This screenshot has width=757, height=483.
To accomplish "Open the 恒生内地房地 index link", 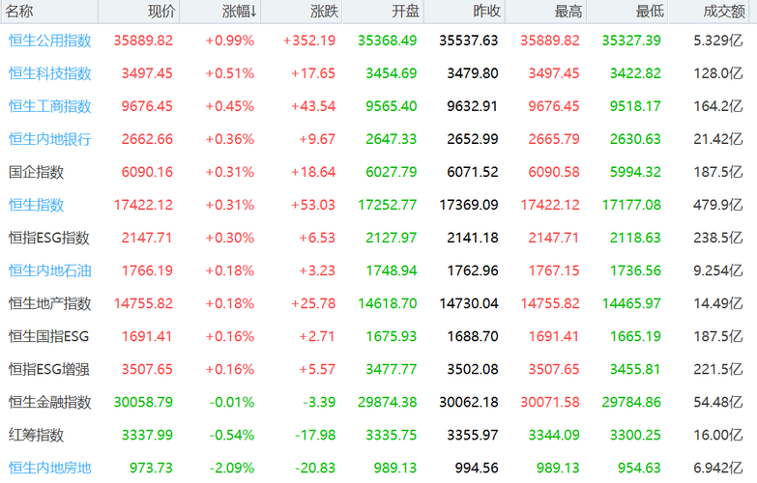I will [49, 468].
